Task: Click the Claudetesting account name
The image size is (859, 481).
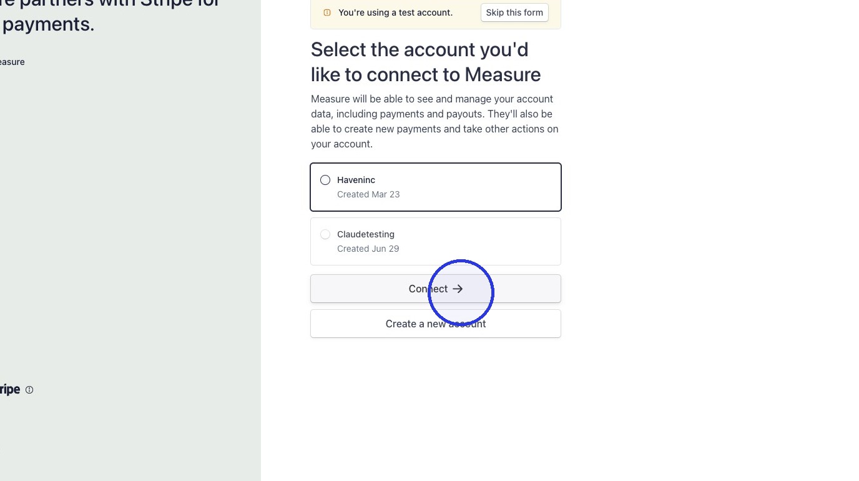Action: [x=366, y=234]
